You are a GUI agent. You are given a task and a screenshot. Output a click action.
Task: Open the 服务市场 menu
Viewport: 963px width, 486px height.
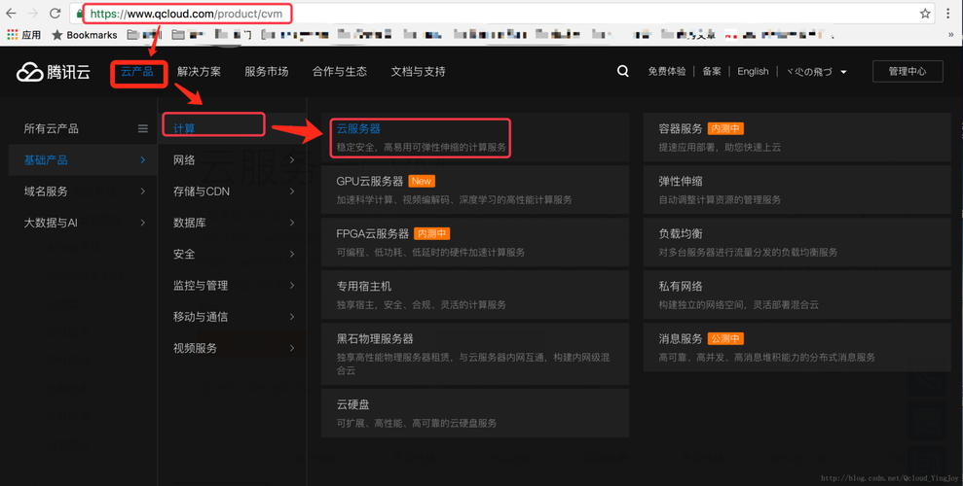point(267,72)
